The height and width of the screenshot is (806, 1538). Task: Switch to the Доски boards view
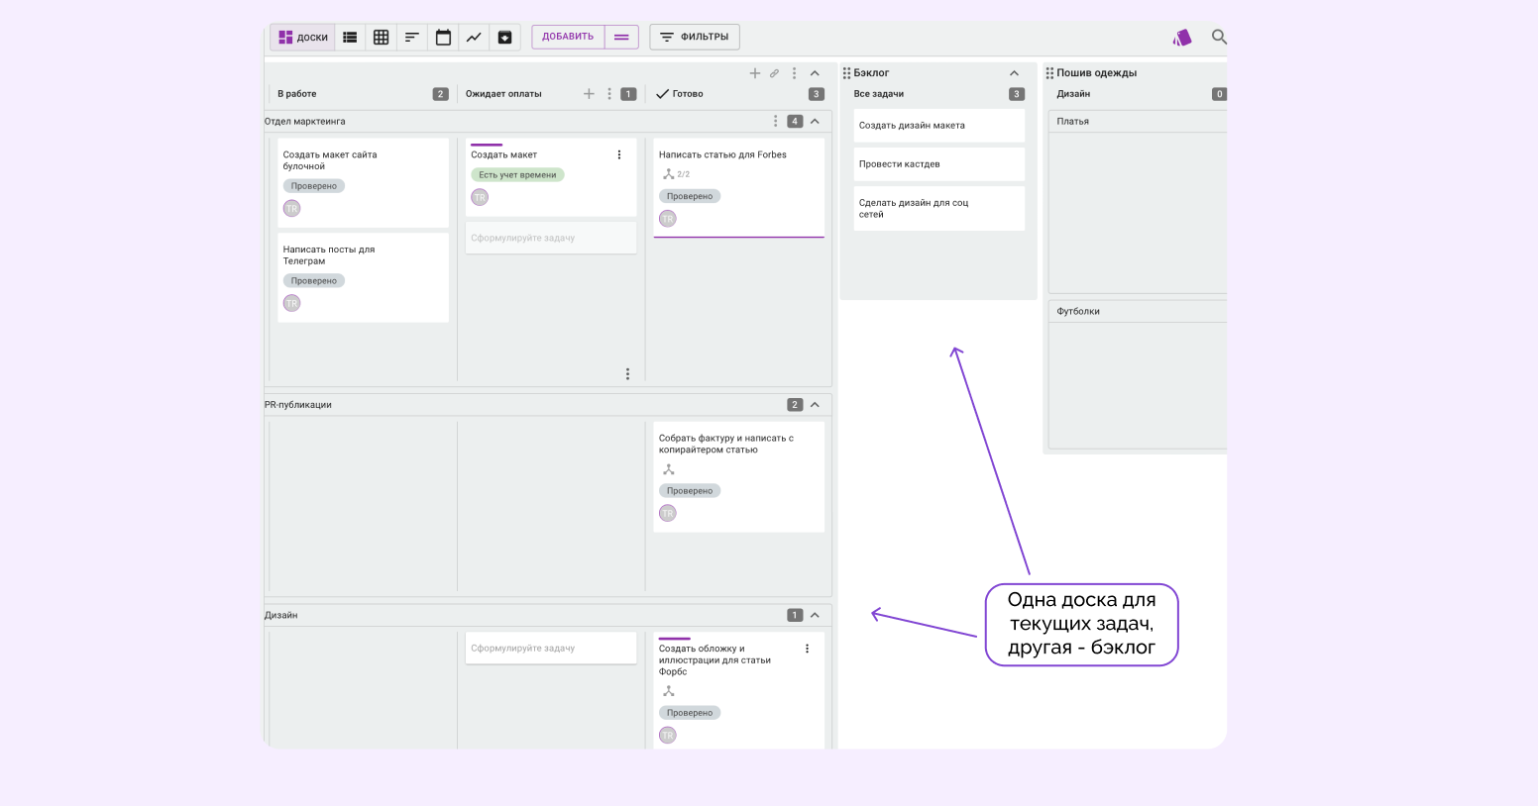pyautogui.click(x=303, y=38)
